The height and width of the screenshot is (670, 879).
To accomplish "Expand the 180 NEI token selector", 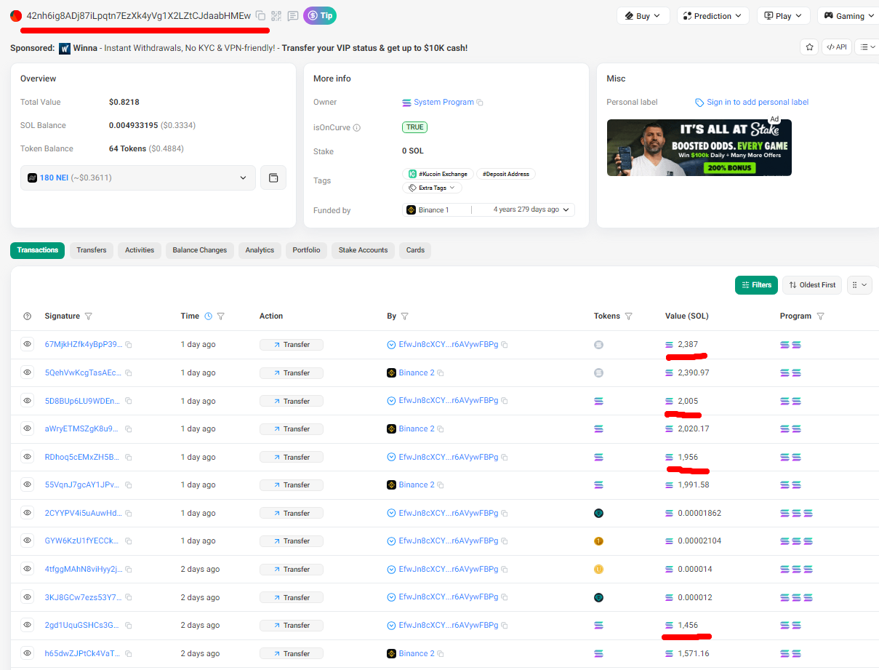I will pyautogui.click(x=138, y=178).
